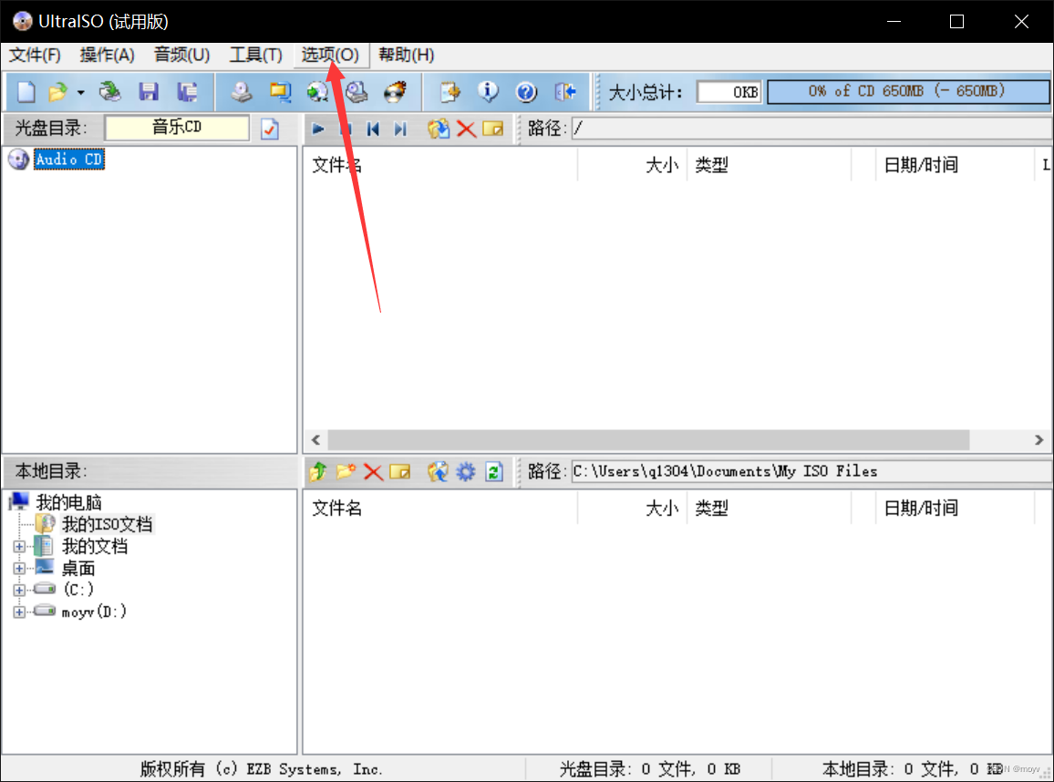Open an image file with the folder icon

coord(58,91)
